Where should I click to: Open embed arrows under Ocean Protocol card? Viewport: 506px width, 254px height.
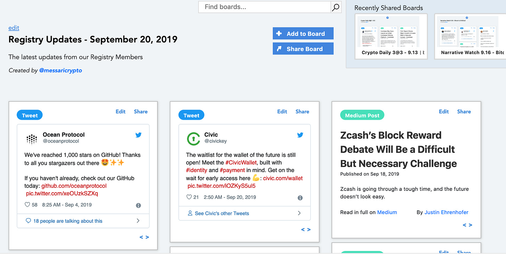[144, 237]
